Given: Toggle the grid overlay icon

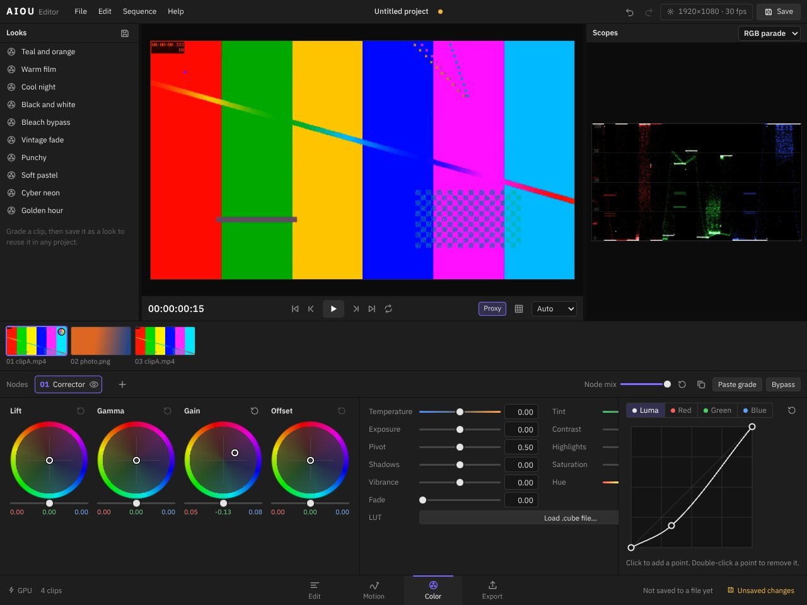Looking at the screenshot, I should coord(519,309).
